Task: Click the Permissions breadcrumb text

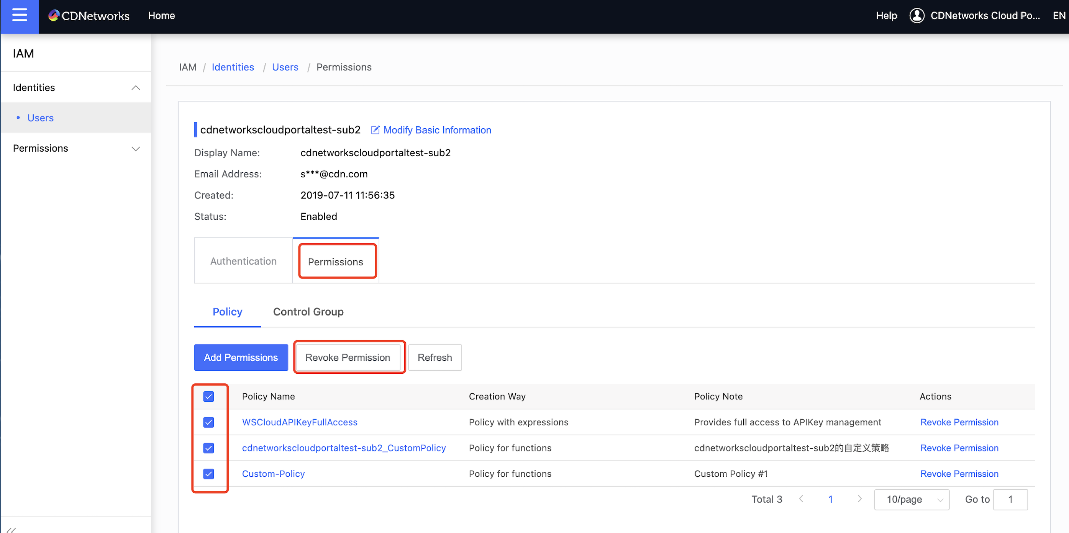Action: click(x=344, y=67)
